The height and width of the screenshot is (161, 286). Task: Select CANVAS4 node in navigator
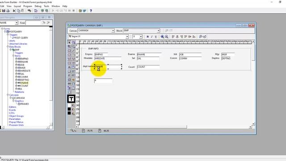[x=20, y=98]
